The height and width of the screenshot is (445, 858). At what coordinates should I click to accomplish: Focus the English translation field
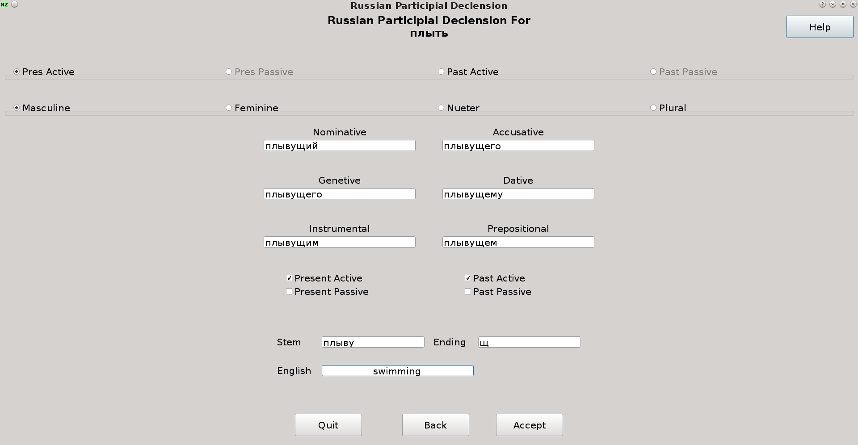pyautogui.click(x=397, y=371)
